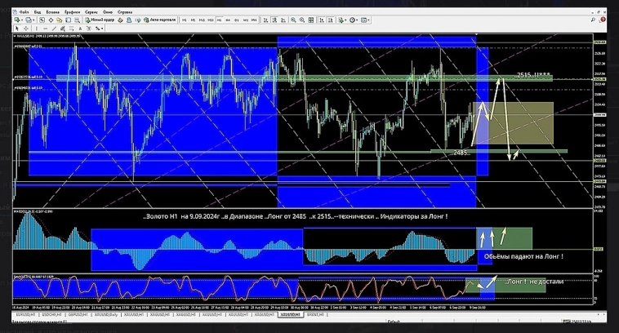Switch chart to H1 timeframe
The image size is (619, 333).
point(219,20)
